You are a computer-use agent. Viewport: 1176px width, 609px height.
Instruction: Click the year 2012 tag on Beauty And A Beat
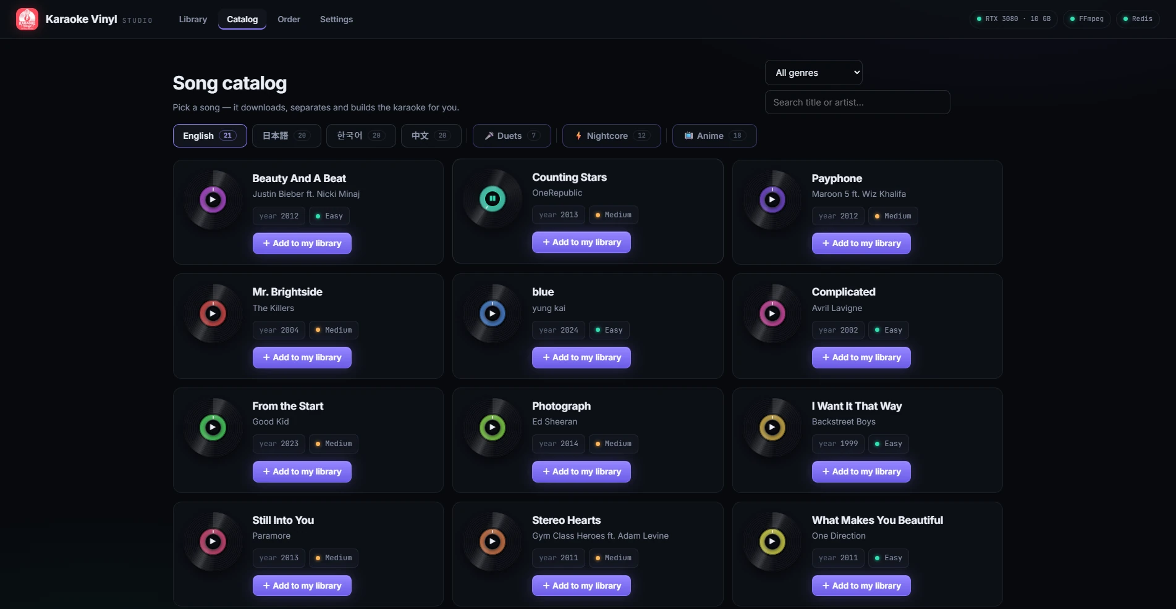click(279, 216)
